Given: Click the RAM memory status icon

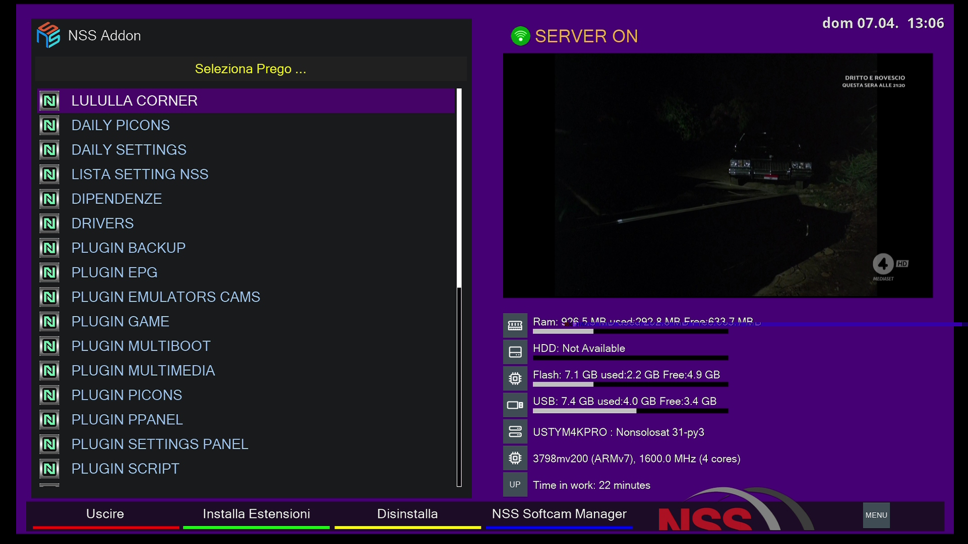Looking at the screenshot, I should pyautogui.click(x=515, y=325).
